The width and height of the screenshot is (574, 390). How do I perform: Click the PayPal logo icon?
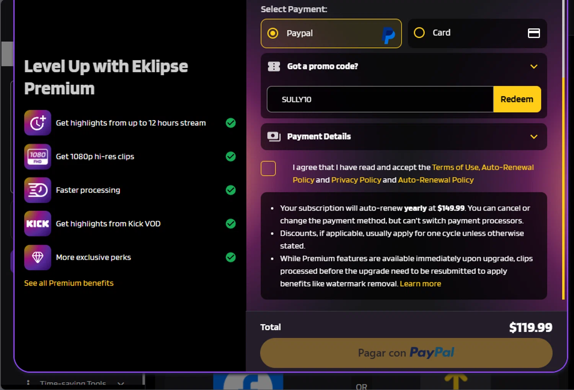[388, 36]
